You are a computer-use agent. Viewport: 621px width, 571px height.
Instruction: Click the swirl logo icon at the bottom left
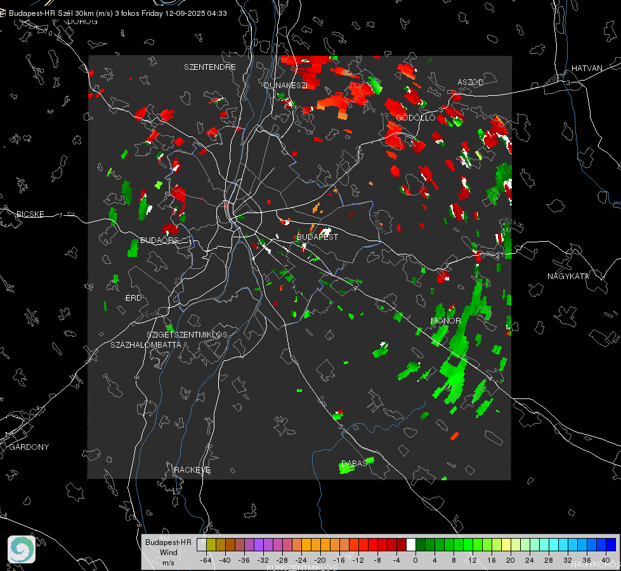(x=22, y=549)
